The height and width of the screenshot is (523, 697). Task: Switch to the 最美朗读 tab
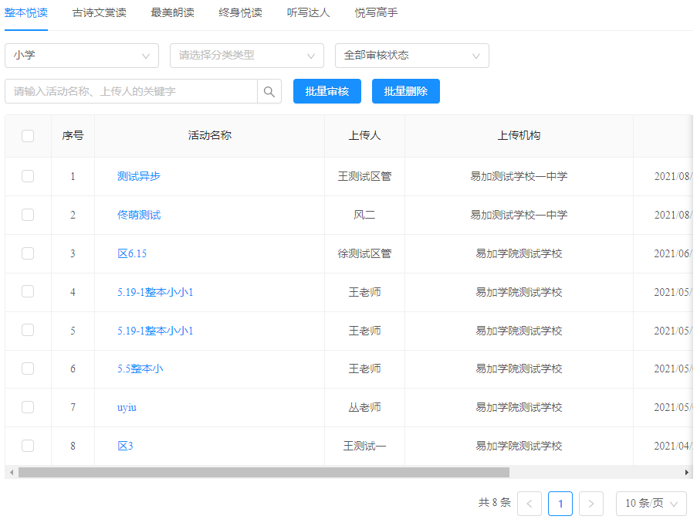172,13
